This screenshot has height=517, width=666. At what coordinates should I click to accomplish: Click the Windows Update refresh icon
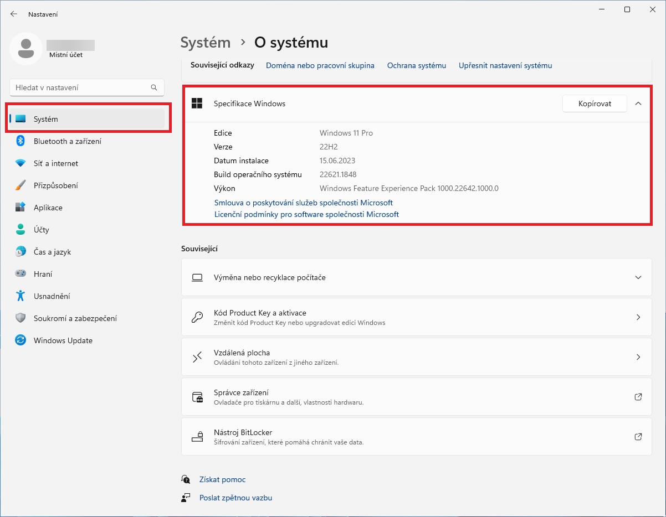(x=21, y=340)
